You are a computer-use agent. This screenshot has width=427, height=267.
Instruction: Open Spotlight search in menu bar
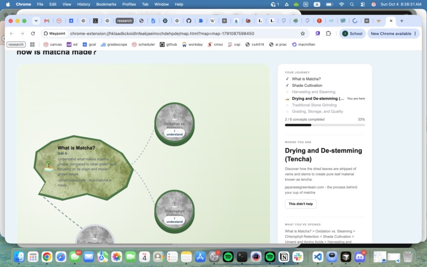[x=352, y=4]
